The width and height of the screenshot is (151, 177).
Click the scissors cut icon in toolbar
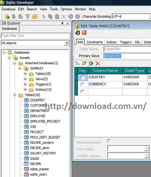click(x=44, y=17)
